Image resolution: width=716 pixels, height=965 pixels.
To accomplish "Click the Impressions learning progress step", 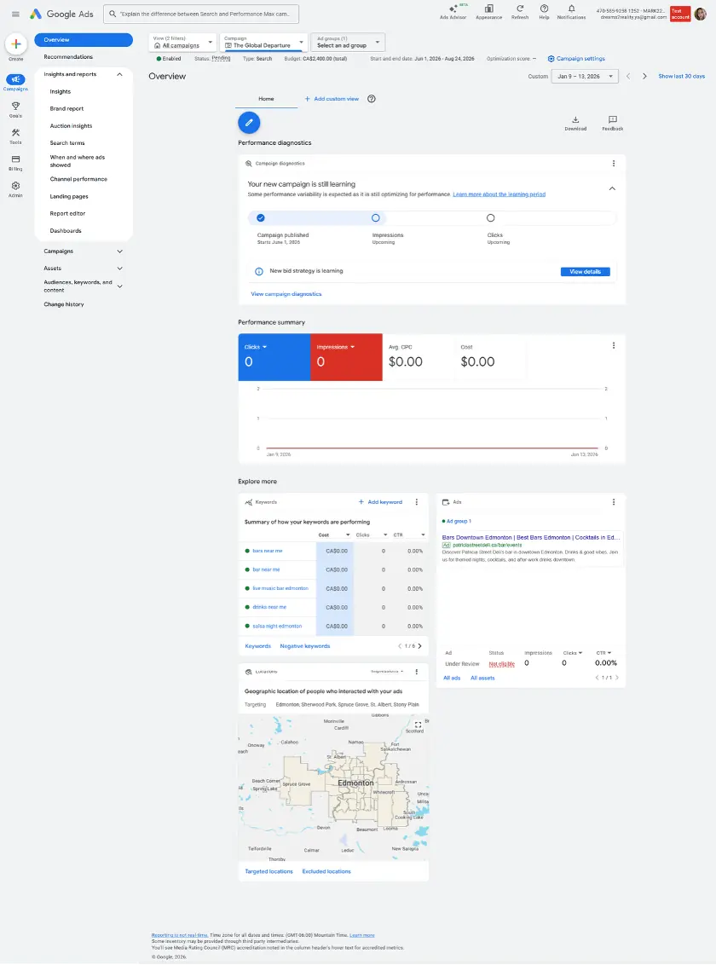I will click(x=376, y=218).
